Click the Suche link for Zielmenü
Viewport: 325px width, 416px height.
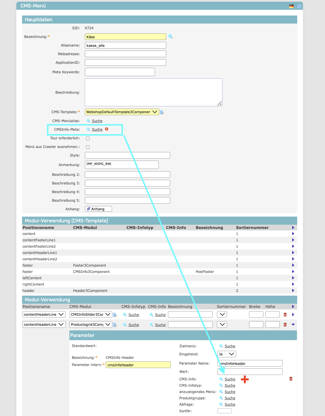(x=230, y=346)
